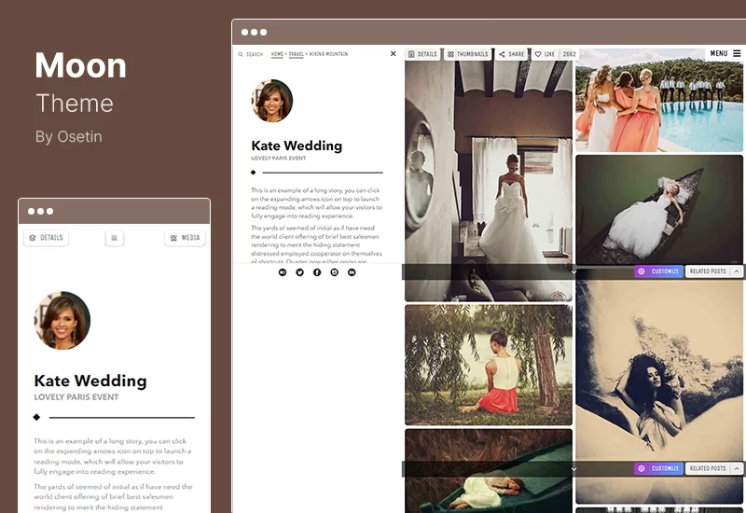Viewport: 746px width, 513px height.
Task: Open the Travel breadcrumb link
Action: tap(296, 54)
